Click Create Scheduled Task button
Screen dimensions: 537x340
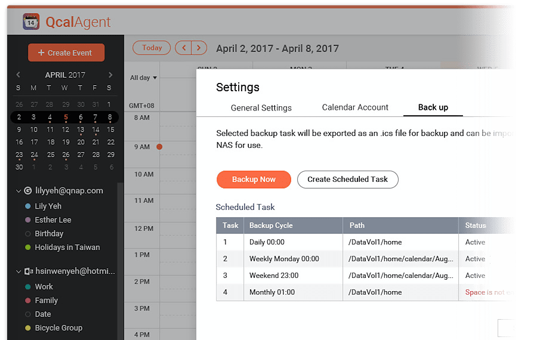pos(348,180)
